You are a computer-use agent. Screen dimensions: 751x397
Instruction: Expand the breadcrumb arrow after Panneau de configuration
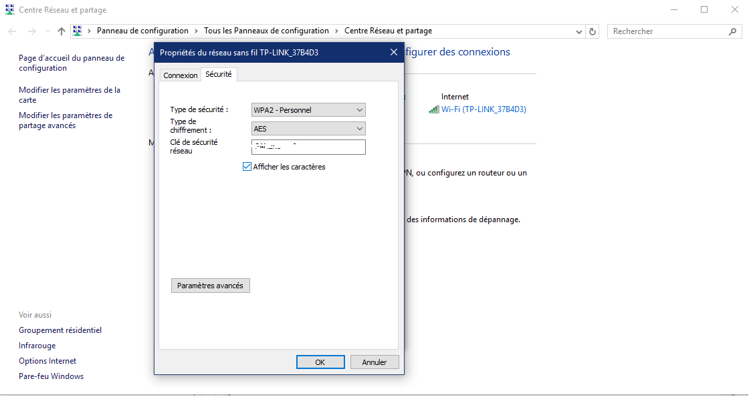coord(196,31)
